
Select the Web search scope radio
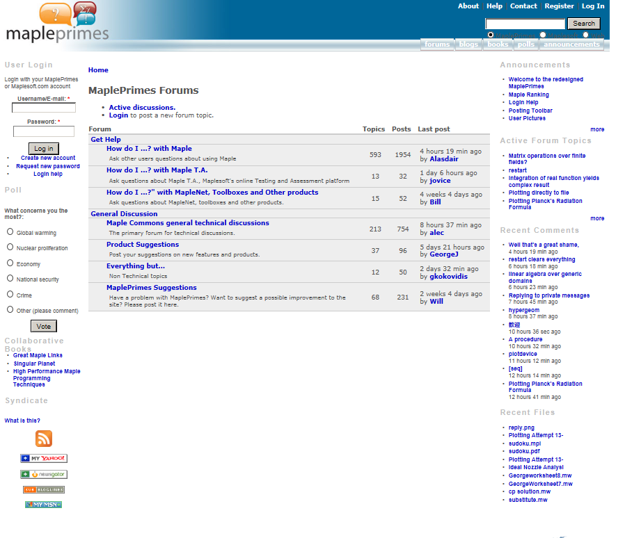click(x=586, y=35)
